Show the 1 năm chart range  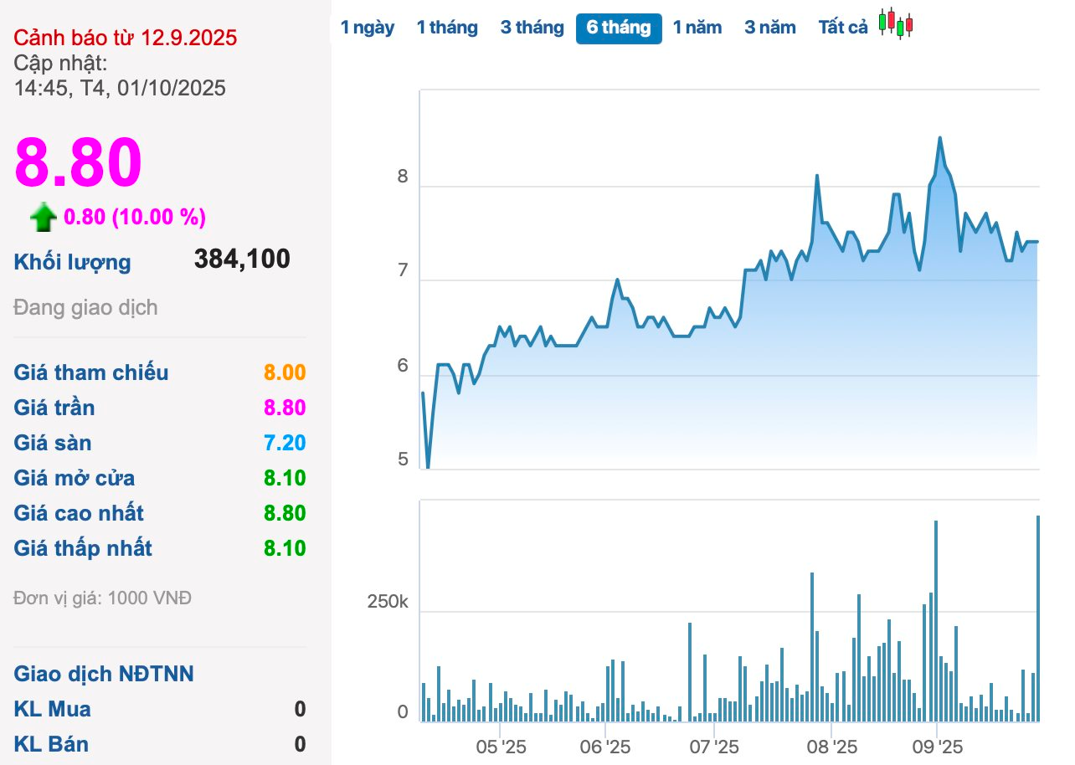click(697, 28)
